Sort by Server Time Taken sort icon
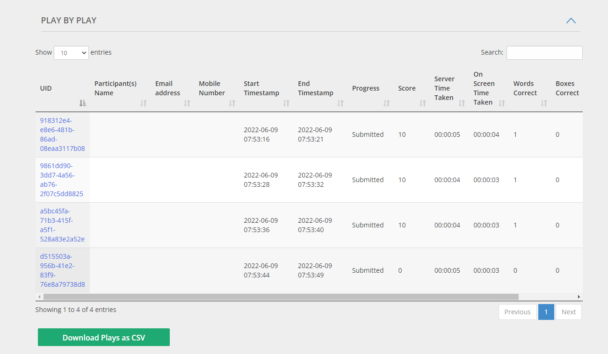 (x=462, y=103)
